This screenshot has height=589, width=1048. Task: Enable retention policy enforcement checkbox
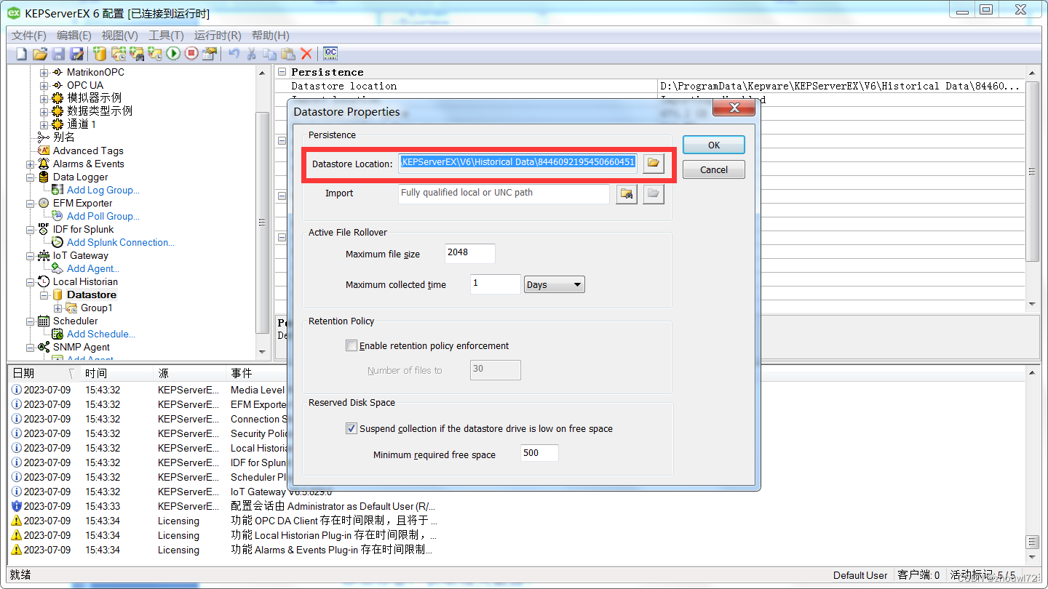coord(352,345)
